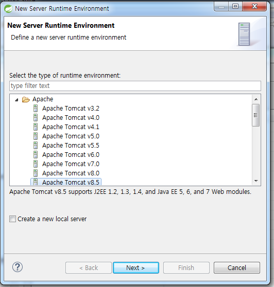Click the scrollbar up arrow in runtime list
This screenshot has height=287, width=274.
coord(256,99)
